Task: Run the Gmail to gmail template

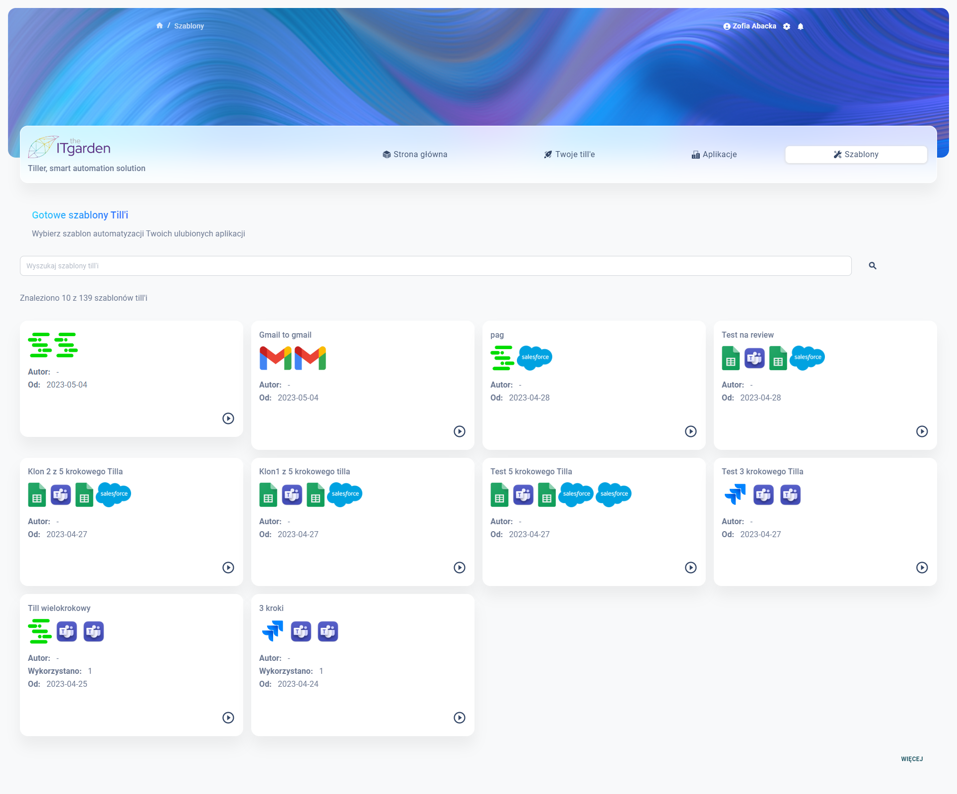Action: point(459,431)
